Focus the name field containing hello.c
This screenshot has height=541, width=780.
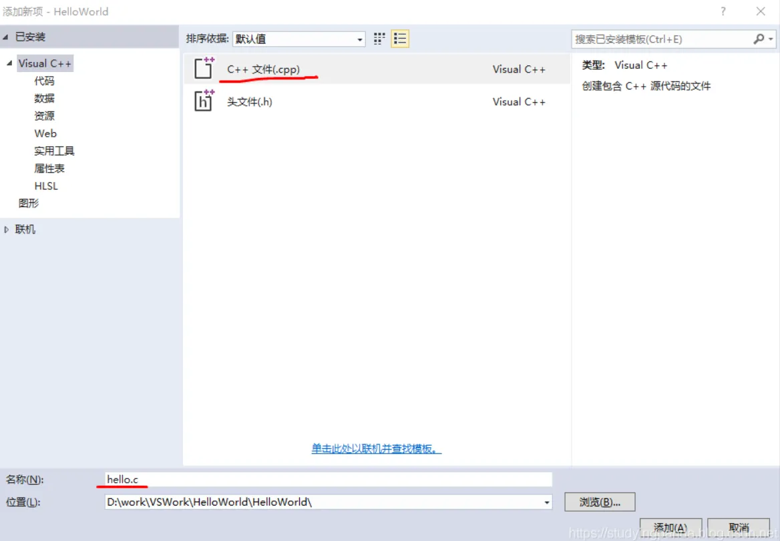[329, 480]
